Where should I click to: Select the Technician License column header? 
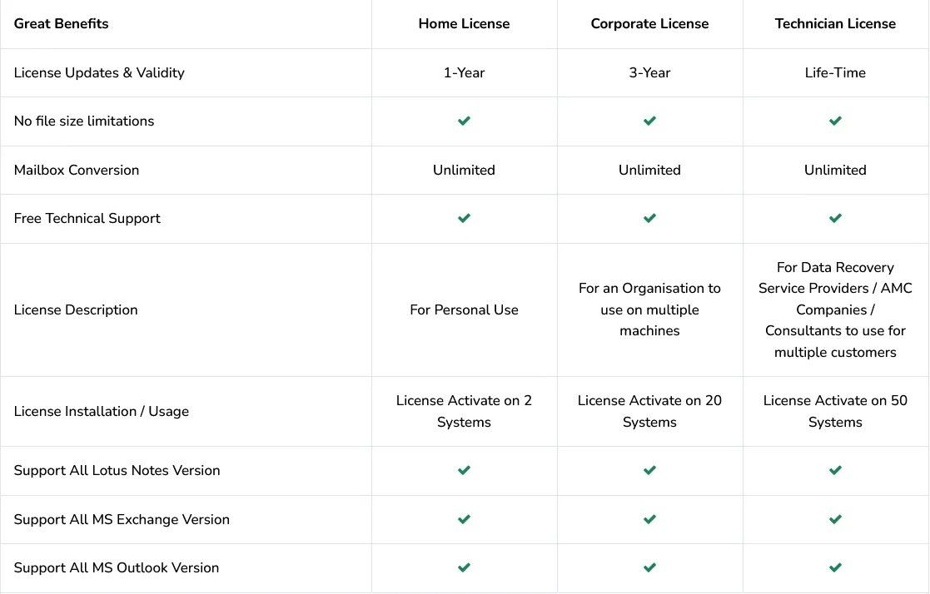pyautogui.click(x=835, y=23)
